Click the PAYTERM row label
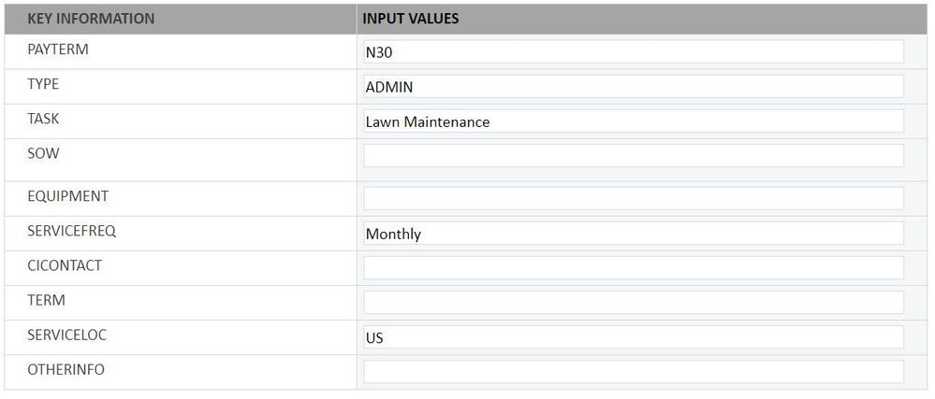 tap(58, 50)
